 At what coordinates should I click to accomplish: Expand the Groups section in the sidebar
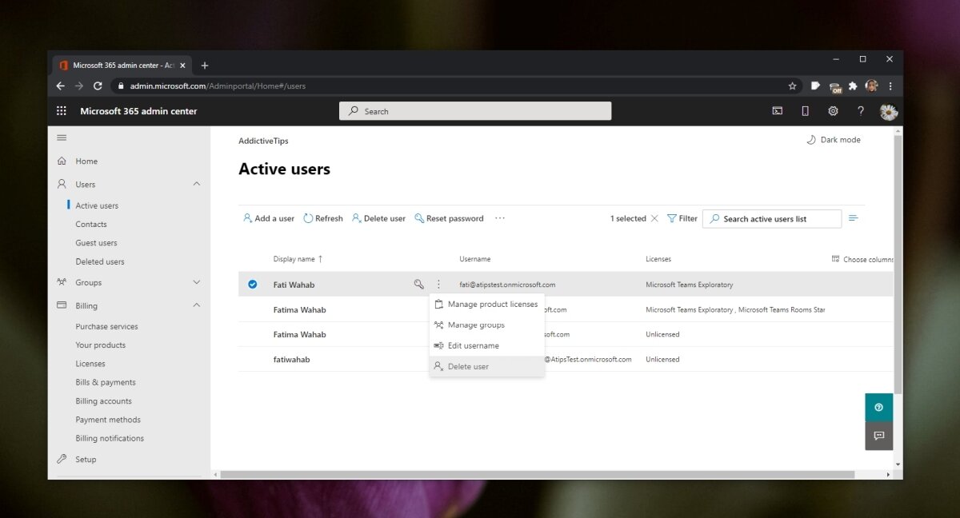(196, 282)
